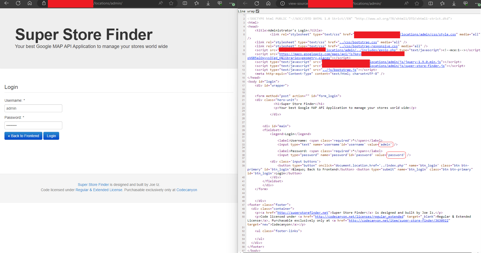Submit the form with the Login button
Screen dimensions: 481x253
click(x=51, y=136)
